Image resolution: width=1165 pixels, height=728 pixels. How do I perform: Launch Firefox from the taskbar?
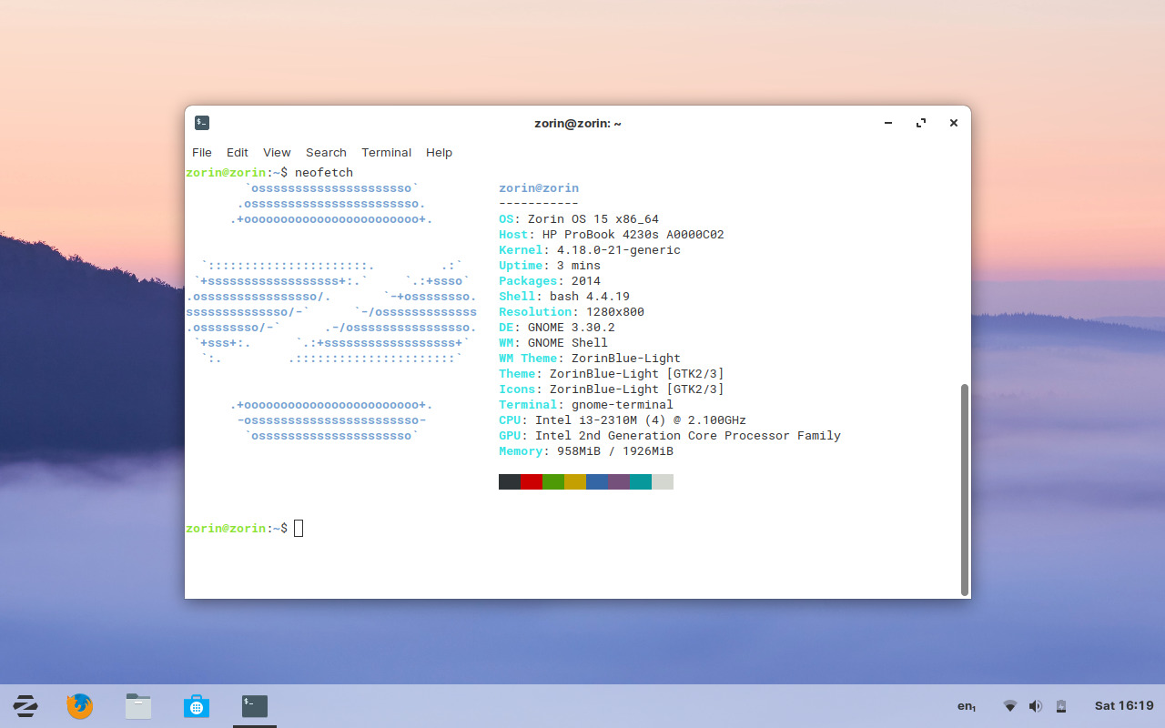click(x=79, y=705)
